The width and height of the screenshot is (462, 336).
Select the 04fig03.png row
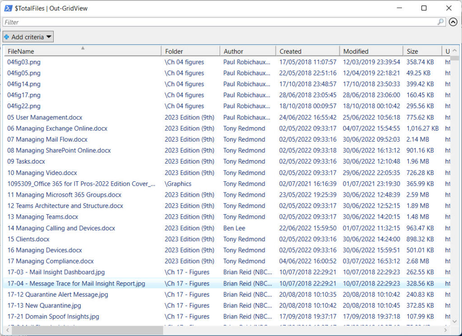pyautogui.click(x=227, y=62)
